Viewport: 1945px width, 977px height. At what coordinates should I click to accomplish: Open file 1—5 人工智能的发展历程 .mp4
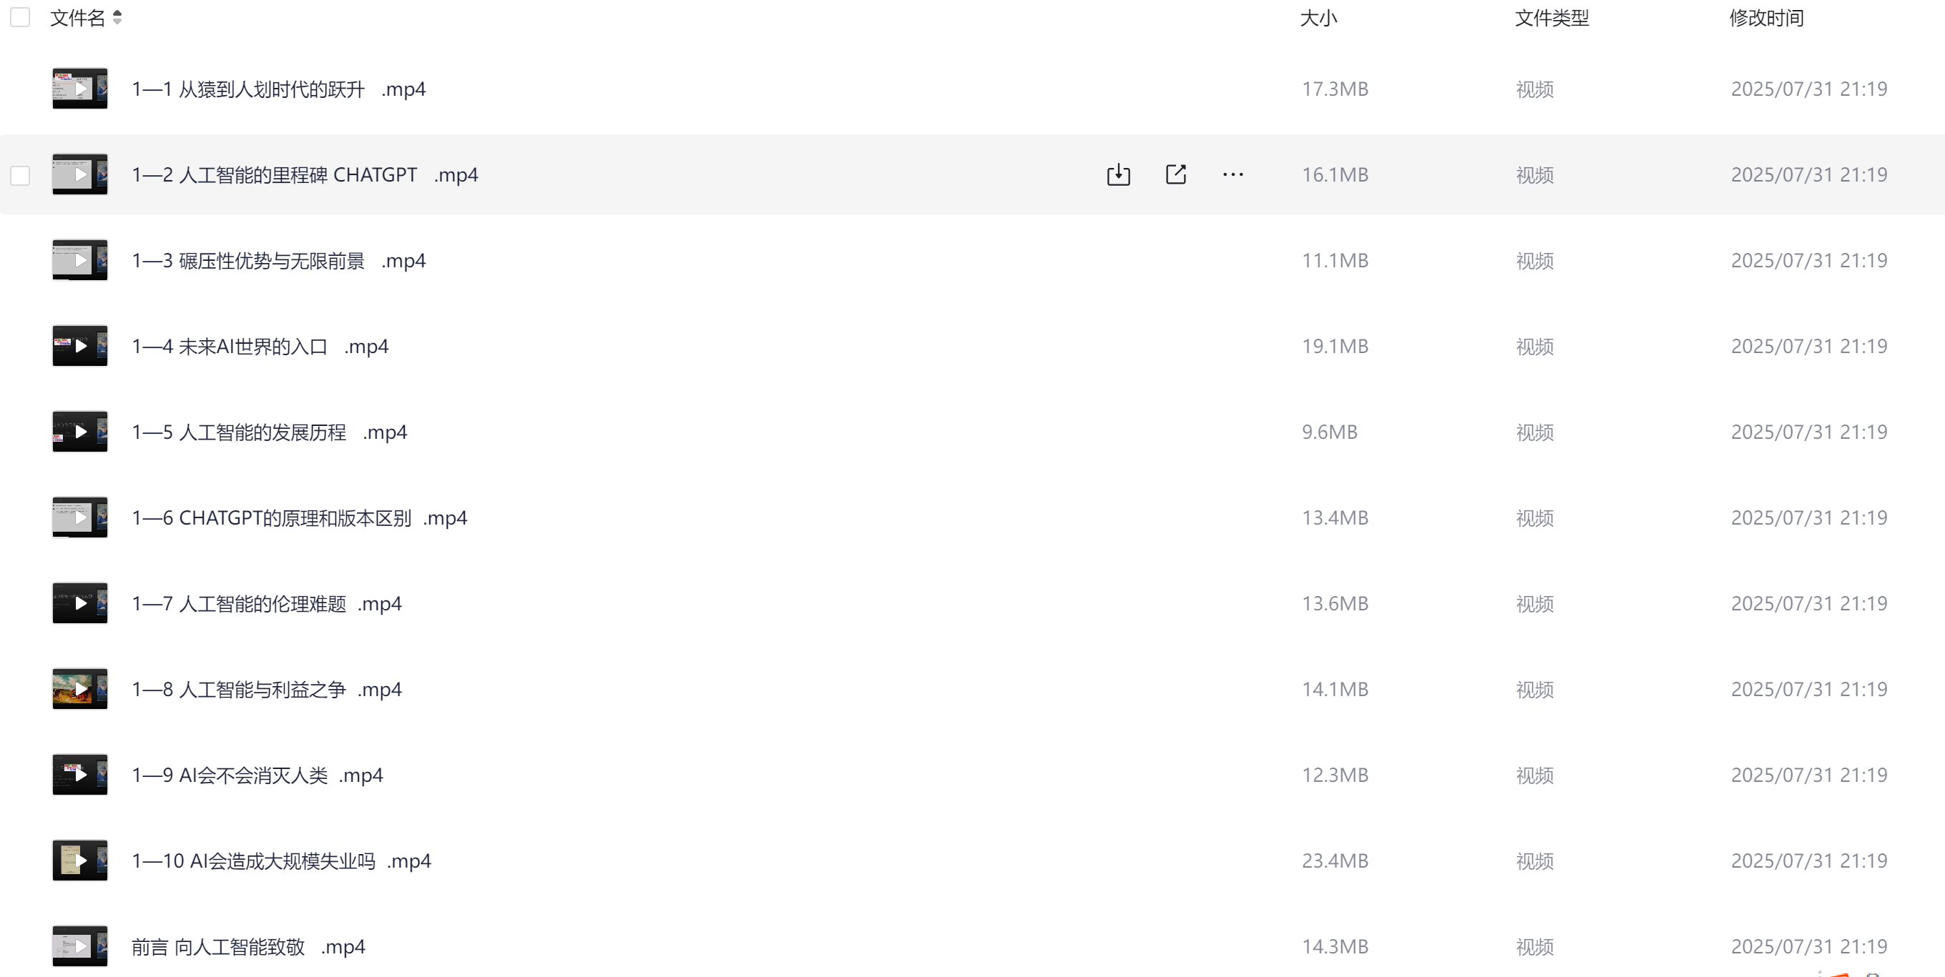270,432
